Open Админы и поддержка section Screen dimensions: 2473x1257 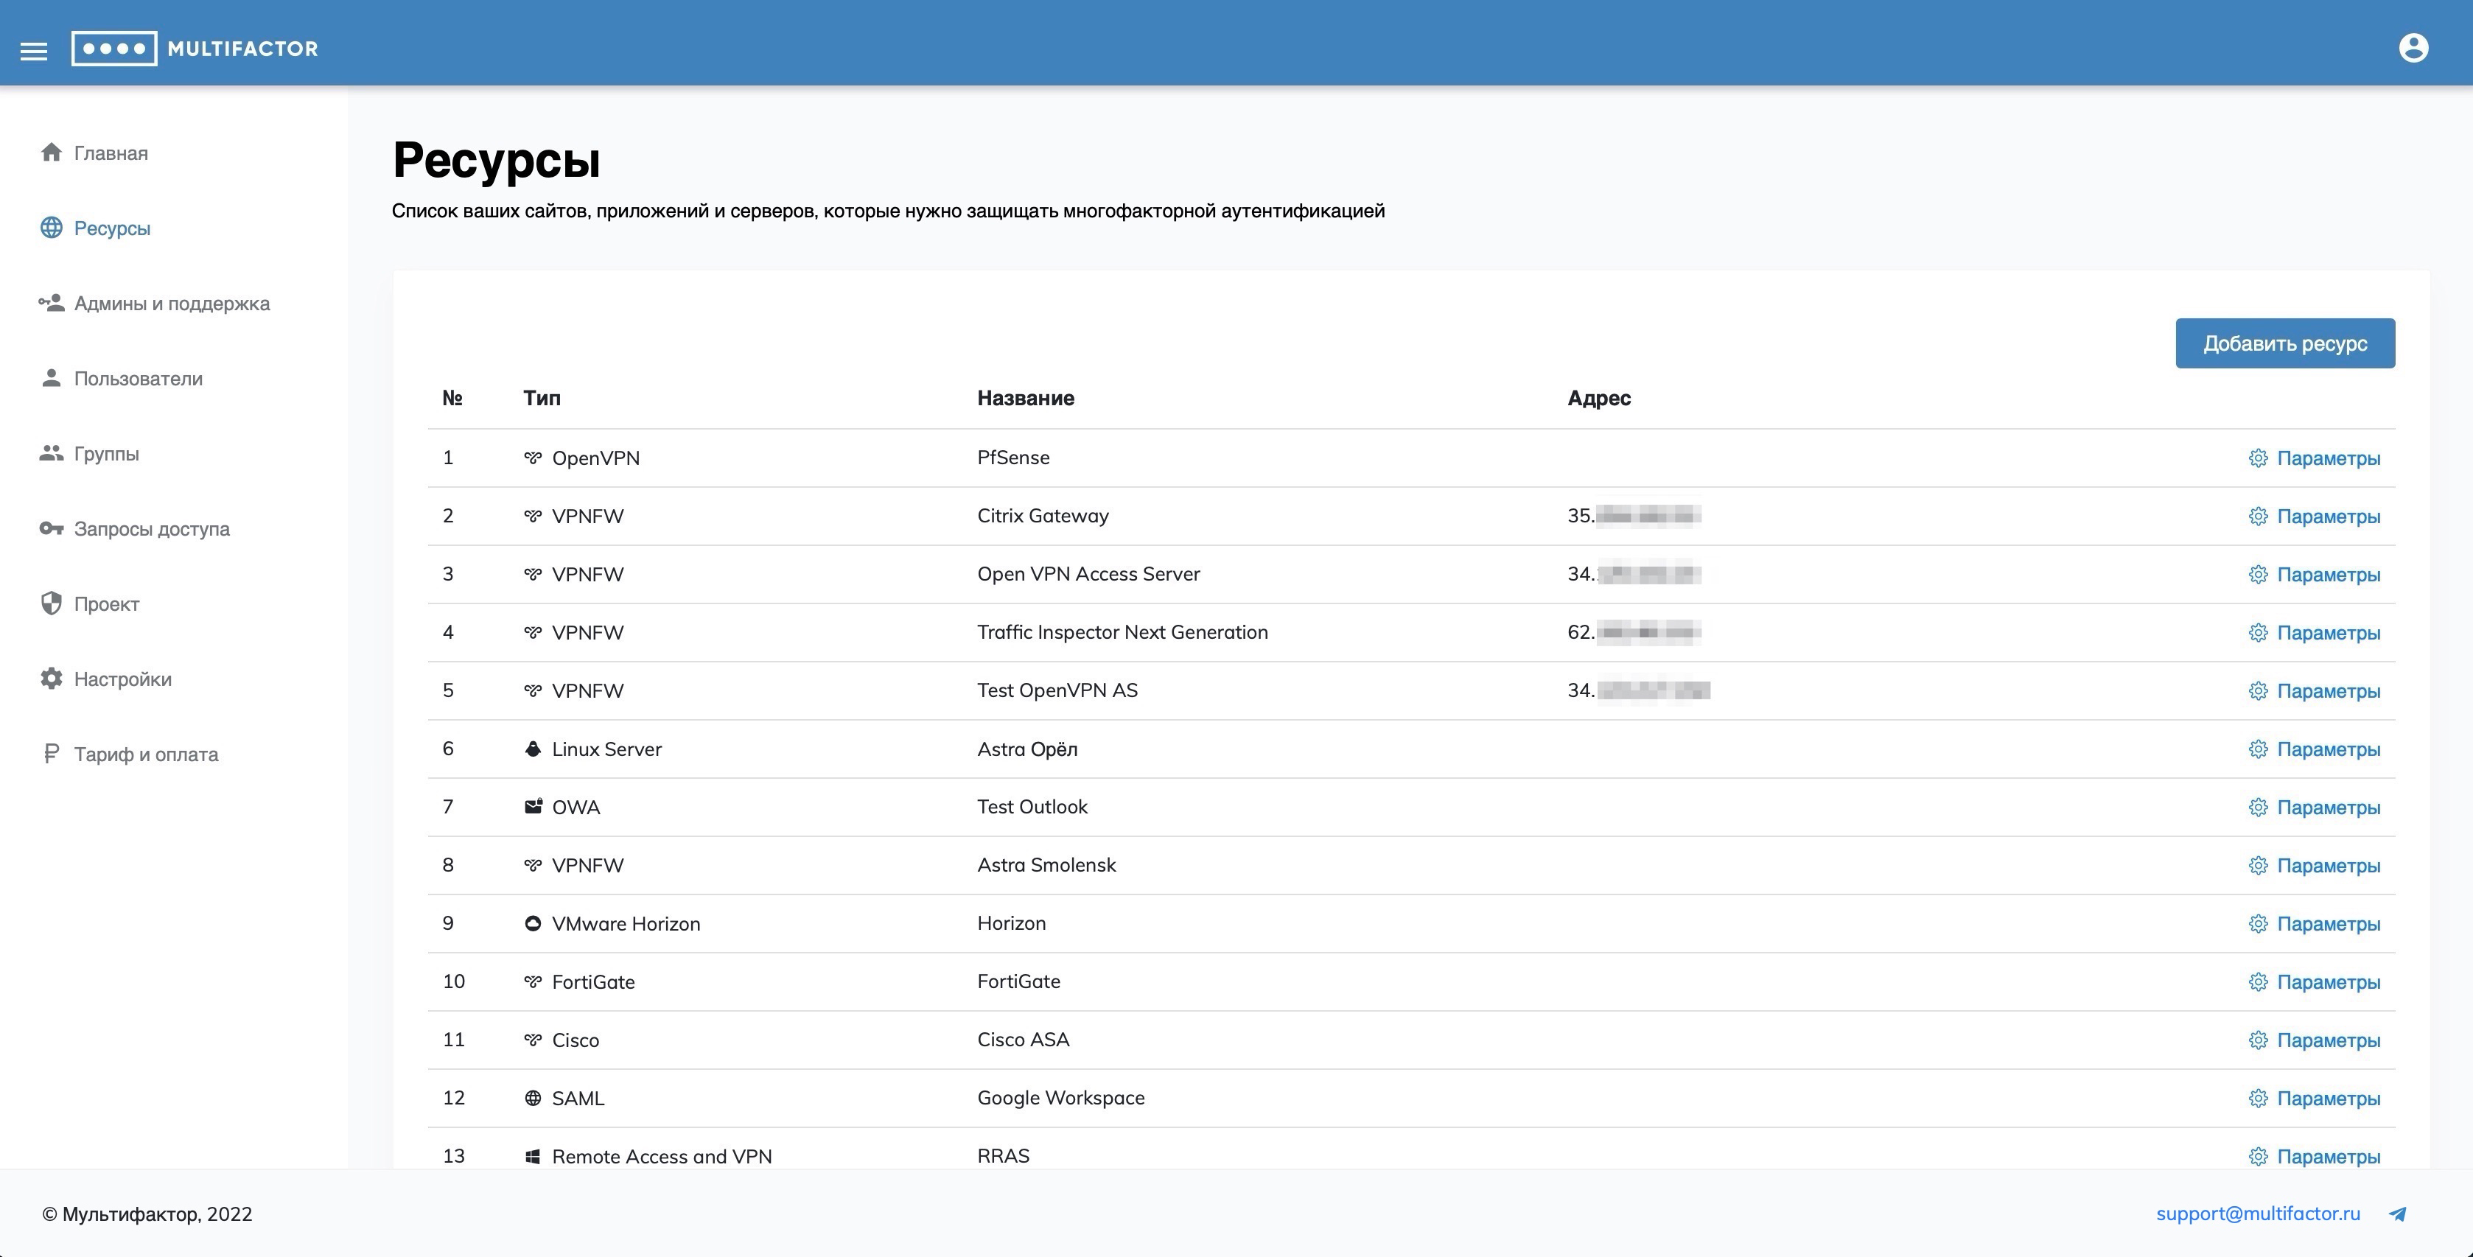click(171, 304)
